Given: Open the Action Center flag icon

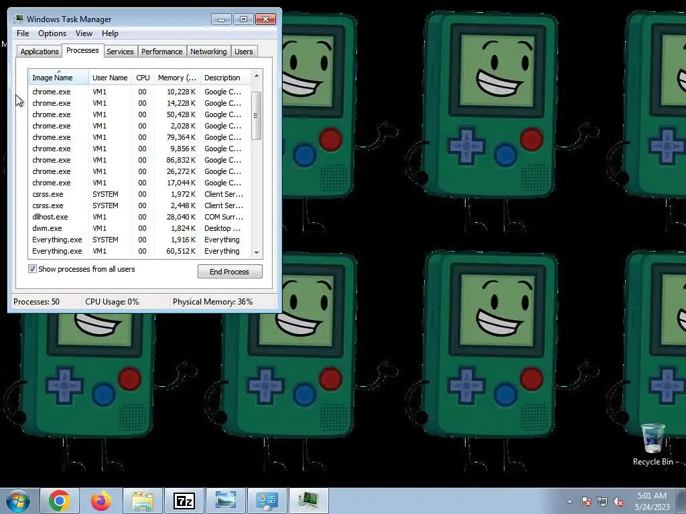Looking at the screenshot, I should 586,501.
